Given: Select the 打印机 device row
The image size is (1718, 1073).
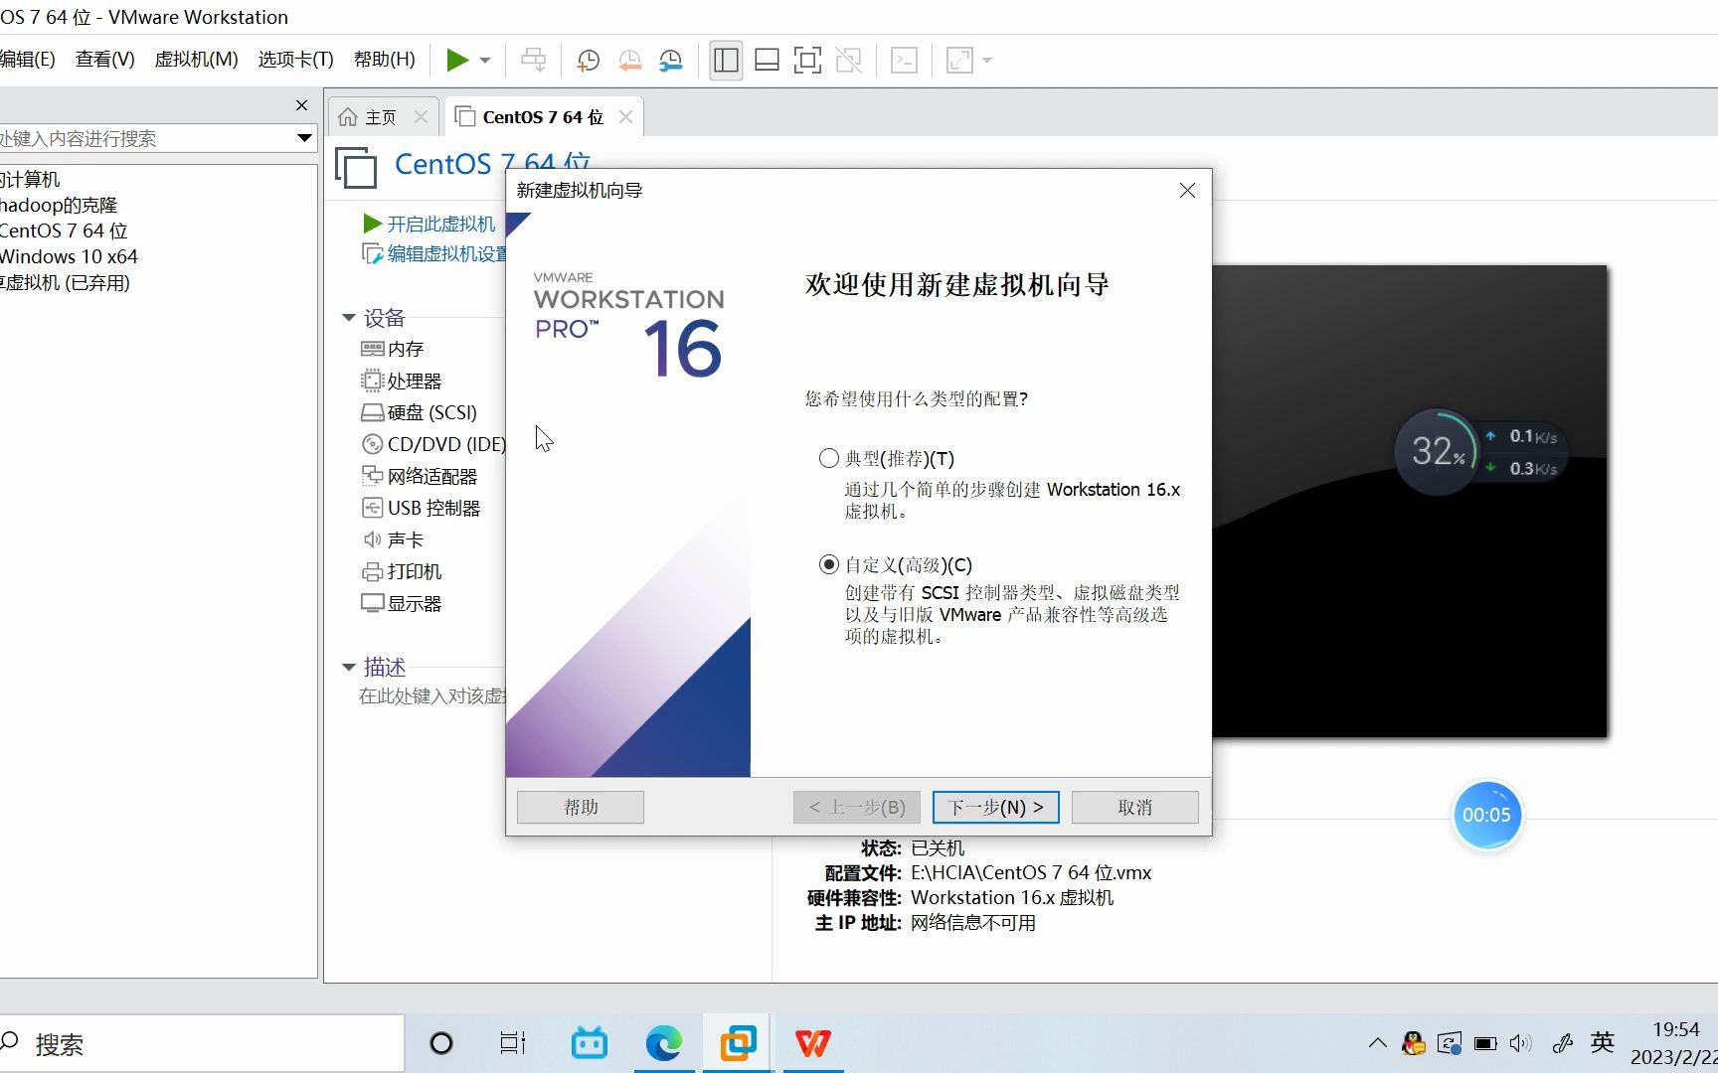Looking at the screenshot, I should click(402, 572).
